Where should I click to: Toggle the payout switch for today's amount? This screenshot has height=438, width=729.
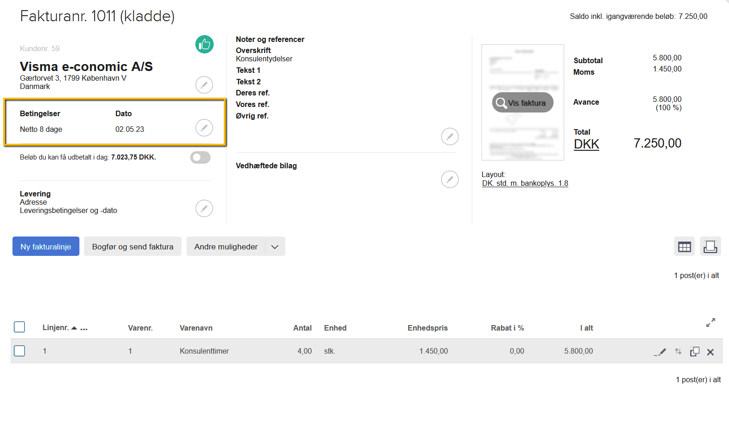coord(200,158)
